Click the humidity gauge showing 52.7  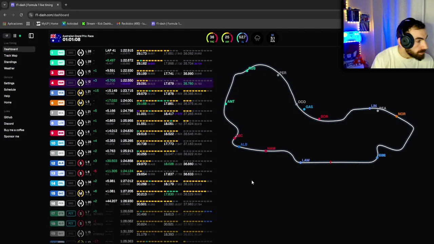click(x=242, y=38)
